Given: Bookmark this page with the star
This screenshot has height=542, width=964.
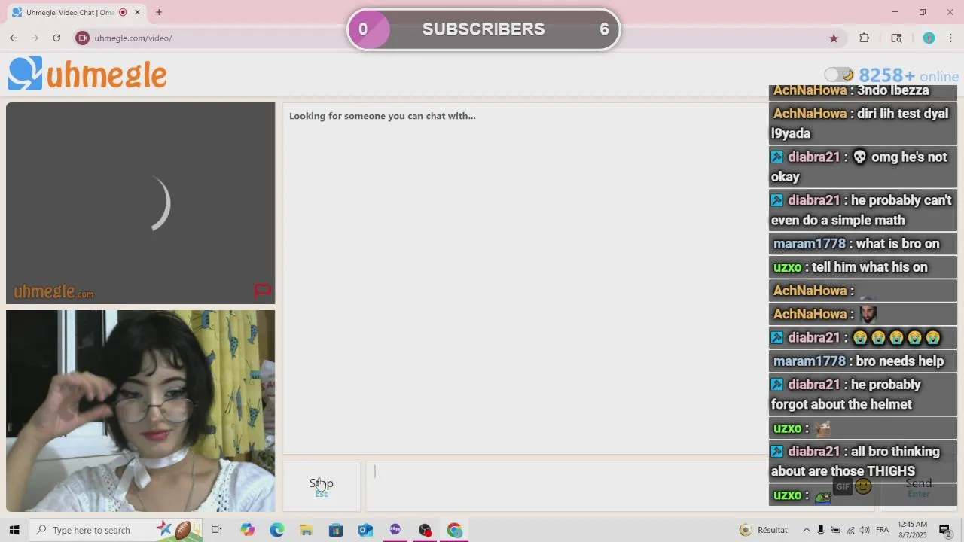Looking at the screenshot, I should pyautogui.click(x=834, y=38).
